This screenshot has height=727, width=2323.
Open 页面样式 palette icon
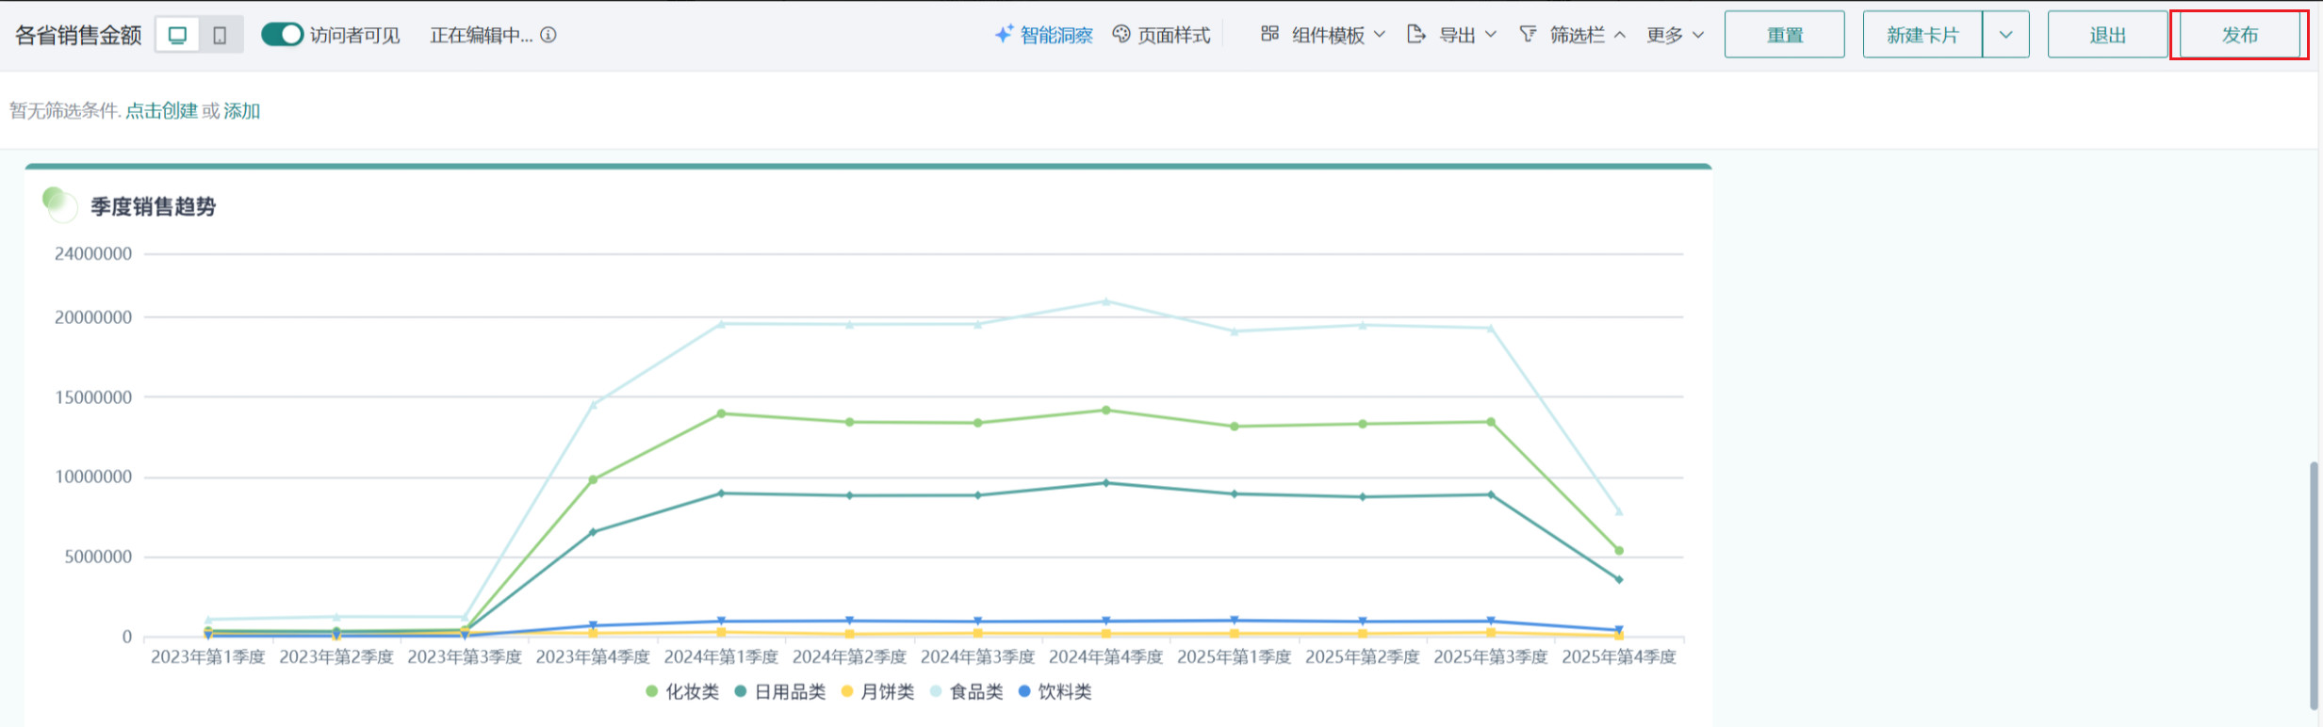click(x=1121, y=34)
